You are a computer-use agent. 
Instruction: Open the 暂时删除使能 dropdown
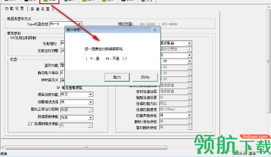coord(190,127)
